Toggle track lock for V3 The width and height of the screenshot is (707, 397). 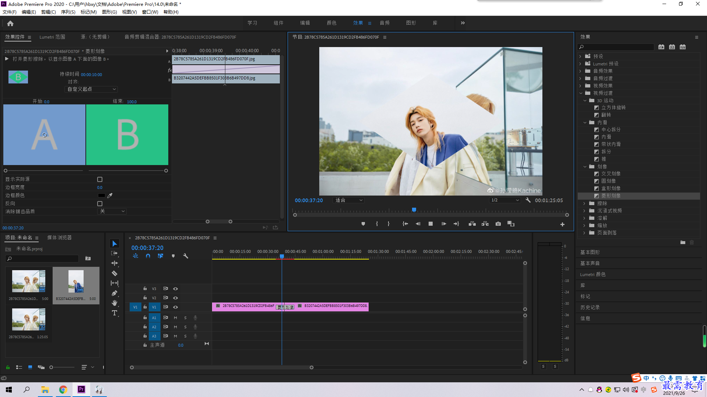145,289
